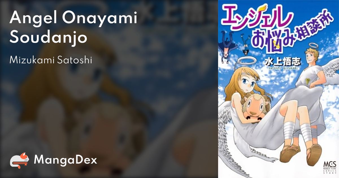The width and height of the screenshot is (339, 178).
Task: Open the manga cover image
Action: tap(279, 89)
